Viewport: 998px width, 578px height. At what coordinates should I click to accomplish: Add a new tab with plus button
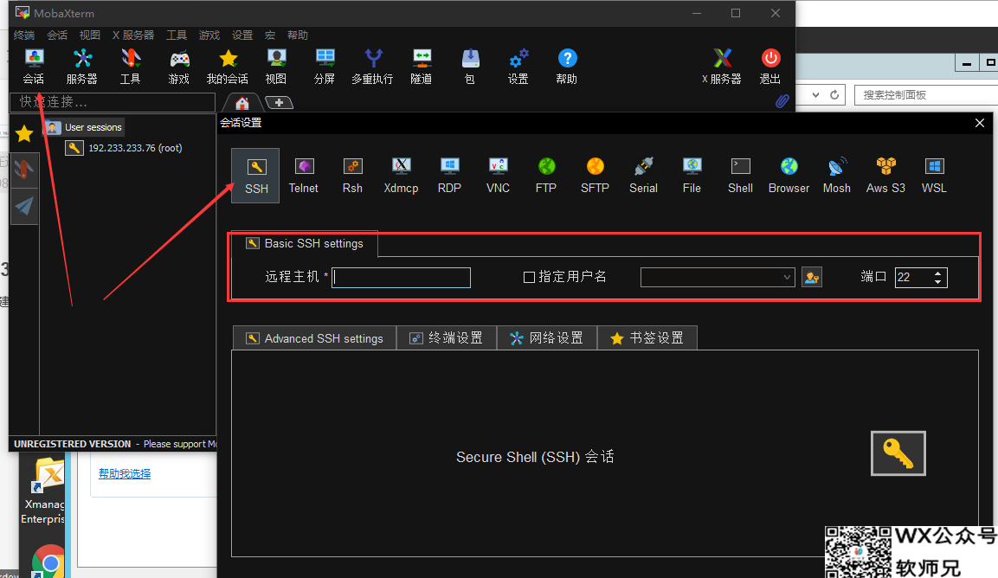279,102
